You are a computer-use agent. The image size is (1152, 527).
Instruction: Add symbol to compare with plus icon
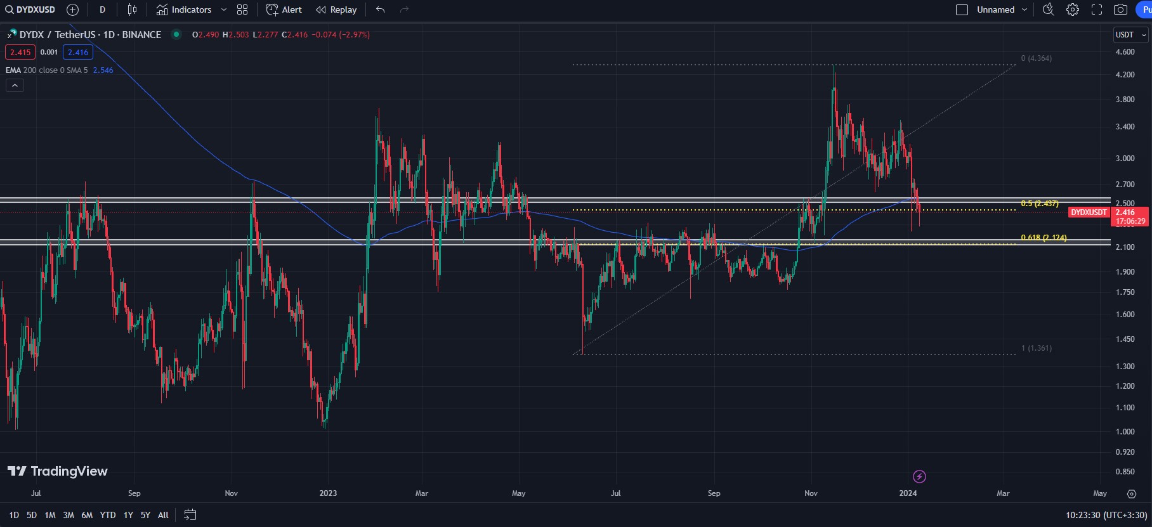(x=72, y=10)
